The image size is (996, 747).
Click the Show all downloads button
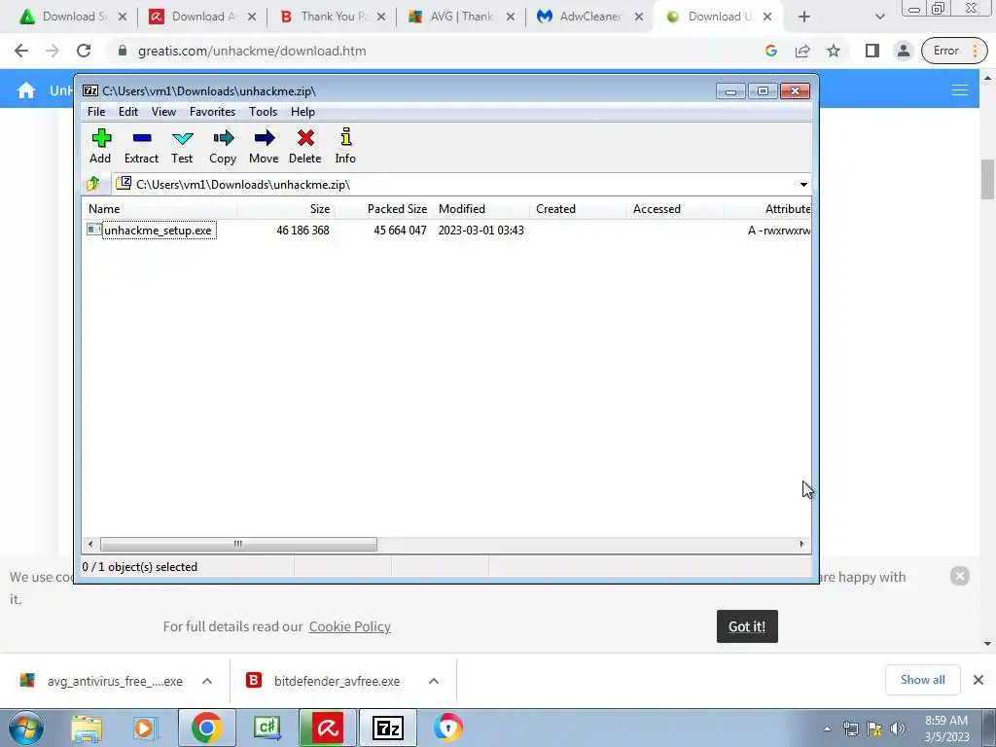tap(922, 680)
